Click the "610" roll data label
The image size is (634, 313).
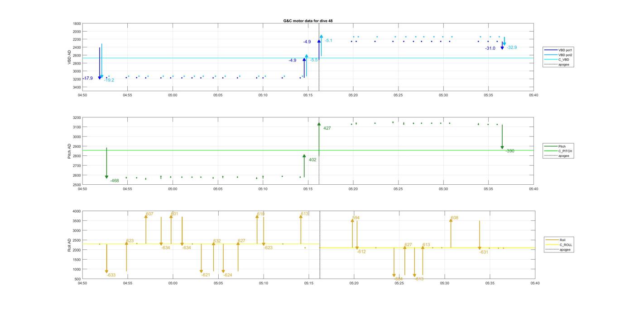[261, 214]
